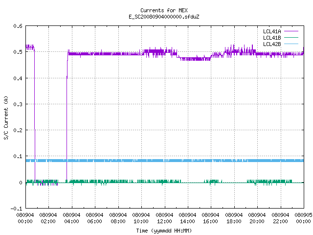The width and height of the screenshot is (313, 235).
Task: Click the x-axis tick label 08:00
Action: (118, 221)
